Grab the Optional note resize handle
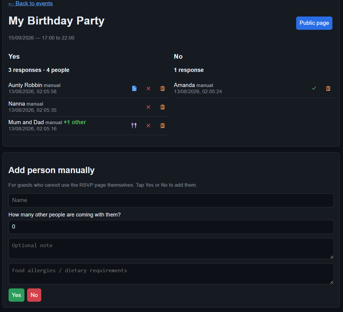The width and height of the screenshot is (343, 312). (x=332, y=257)
